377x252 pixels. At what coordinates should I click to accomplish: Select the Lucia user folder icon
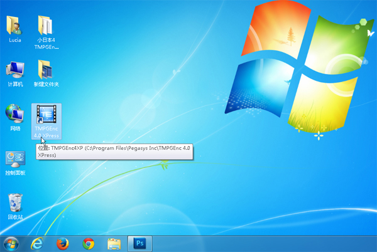click(14, 26)
